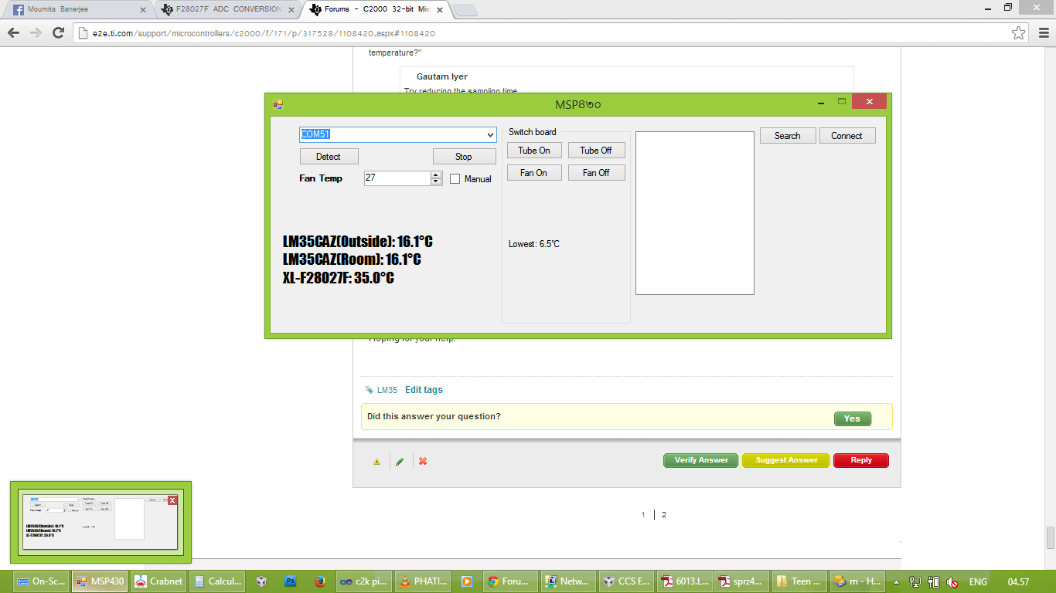Screen dimensions: 1056x593
Task: Open the m - H... taskbar item
Action: tap(858, 581)
